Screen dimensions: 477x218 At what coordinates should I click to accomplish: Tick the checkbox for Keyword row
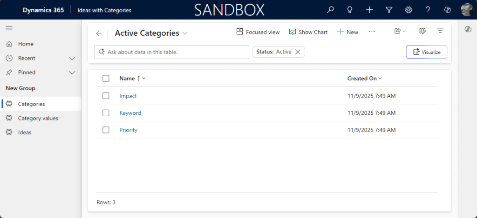click(106, 113)
